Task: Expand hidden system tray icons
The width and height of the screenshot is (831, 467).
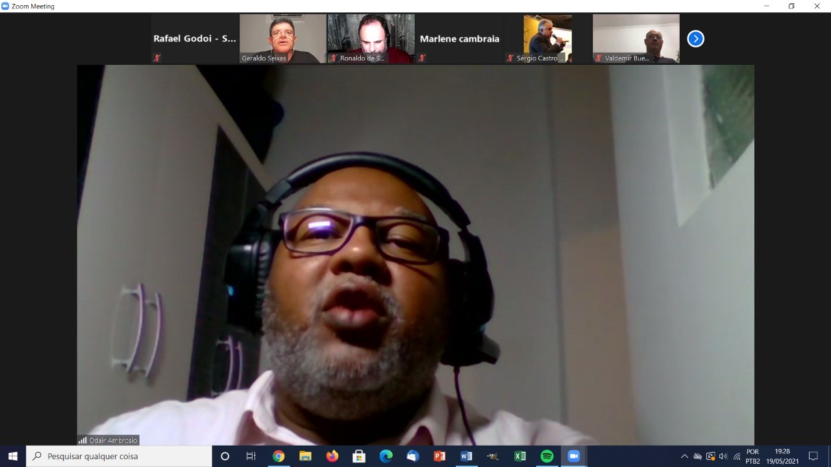Action: coord(684,456)
